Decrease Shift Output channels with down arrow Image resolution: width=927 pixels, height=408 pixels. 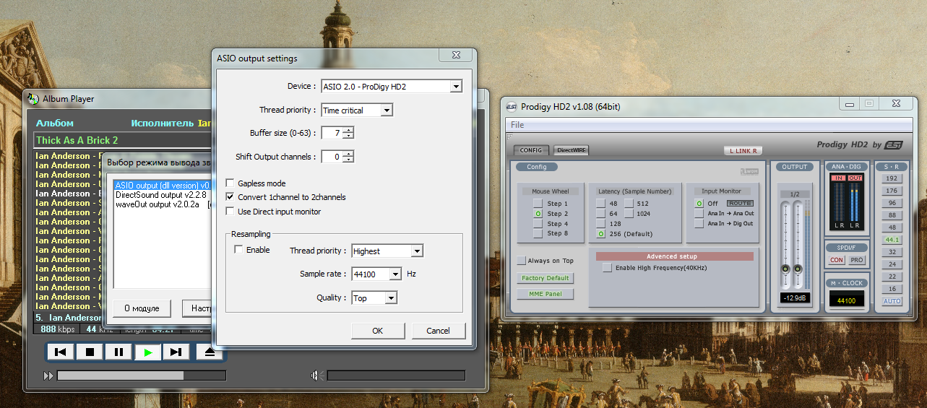[x=348, y=160]
